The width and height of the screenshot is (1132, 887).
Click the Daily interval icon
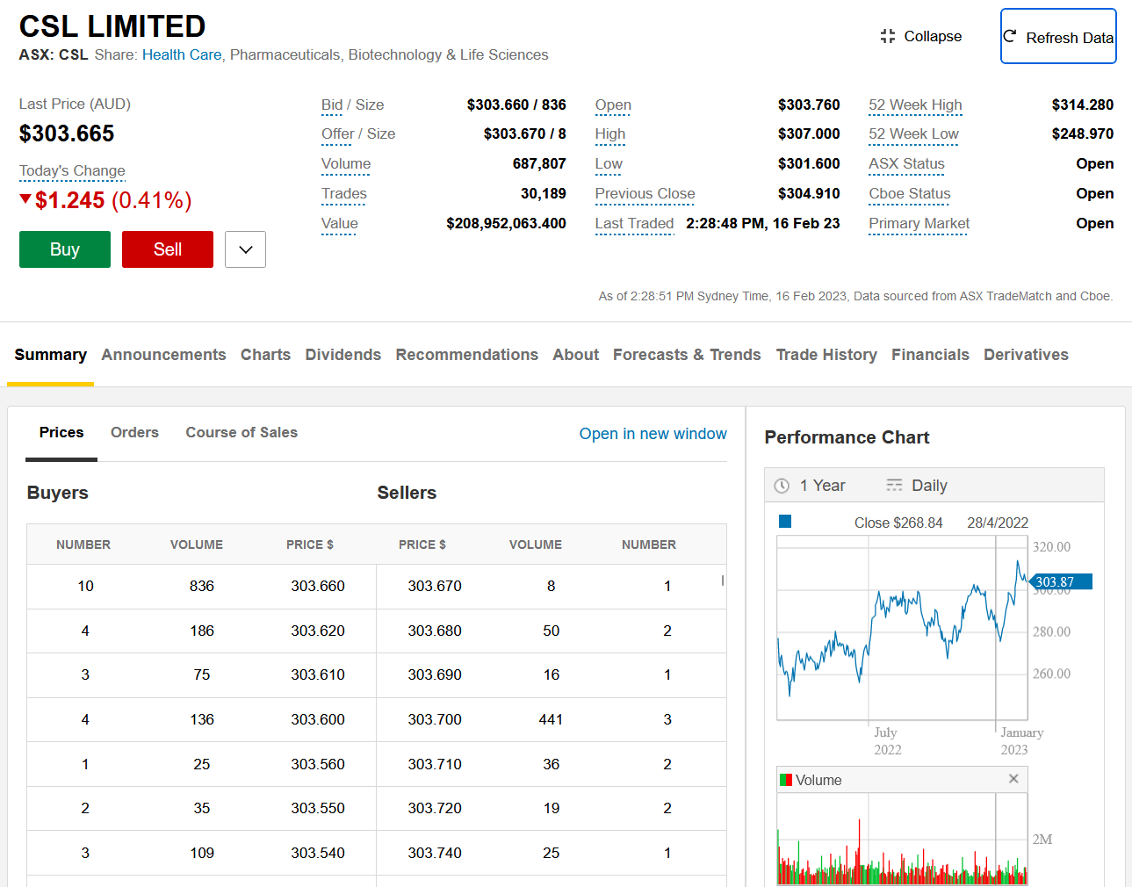[x=894, y=486]
